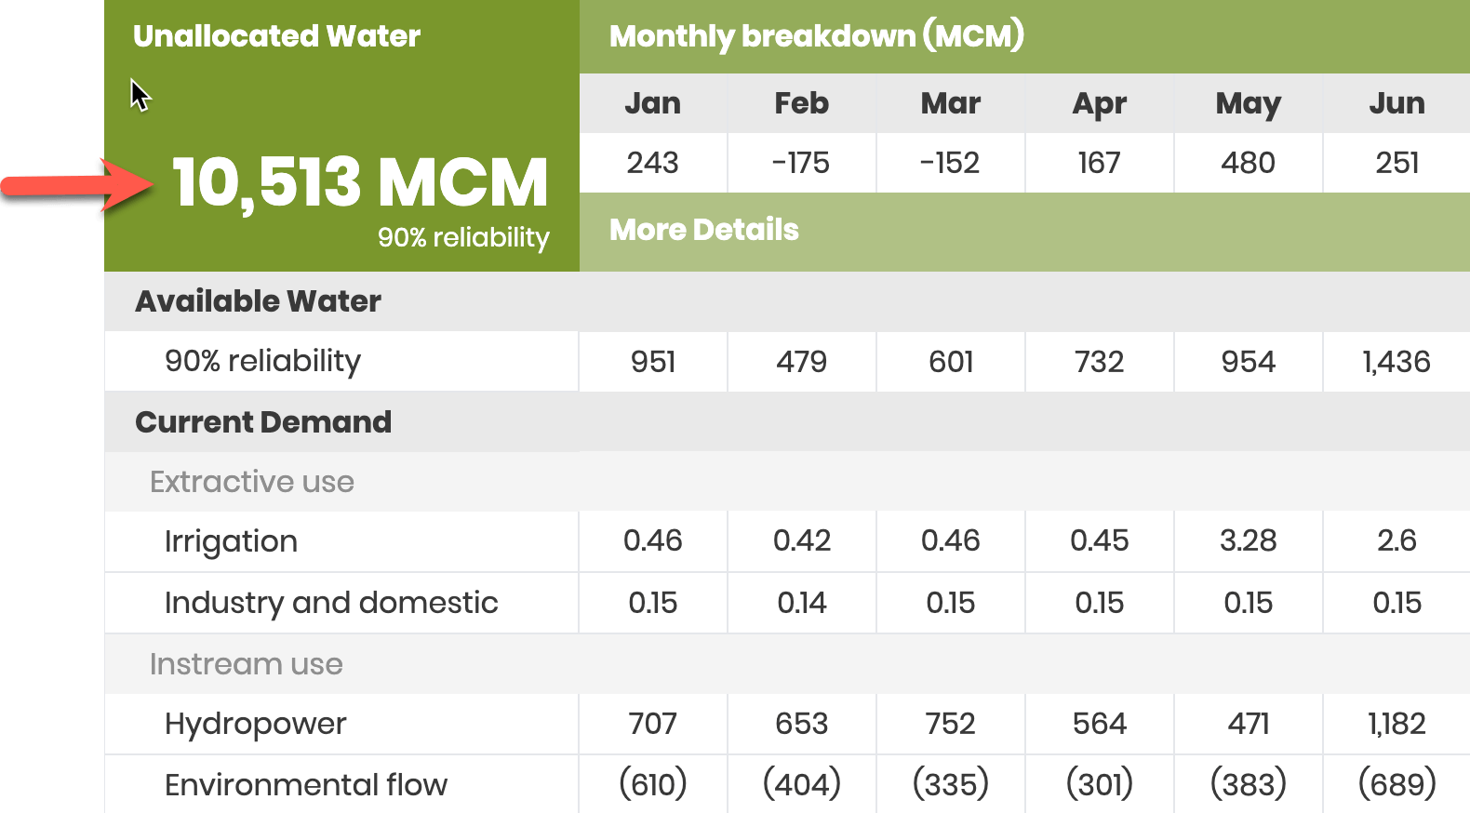
Task: Select the Extractive use group header
Action: (x=251, y=481)
